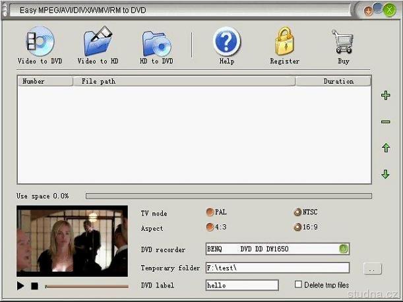Image resolution: width=403 pixels, height=302 pixels.
Task: Stop the video preview playback
Action: tap(34, 286)
